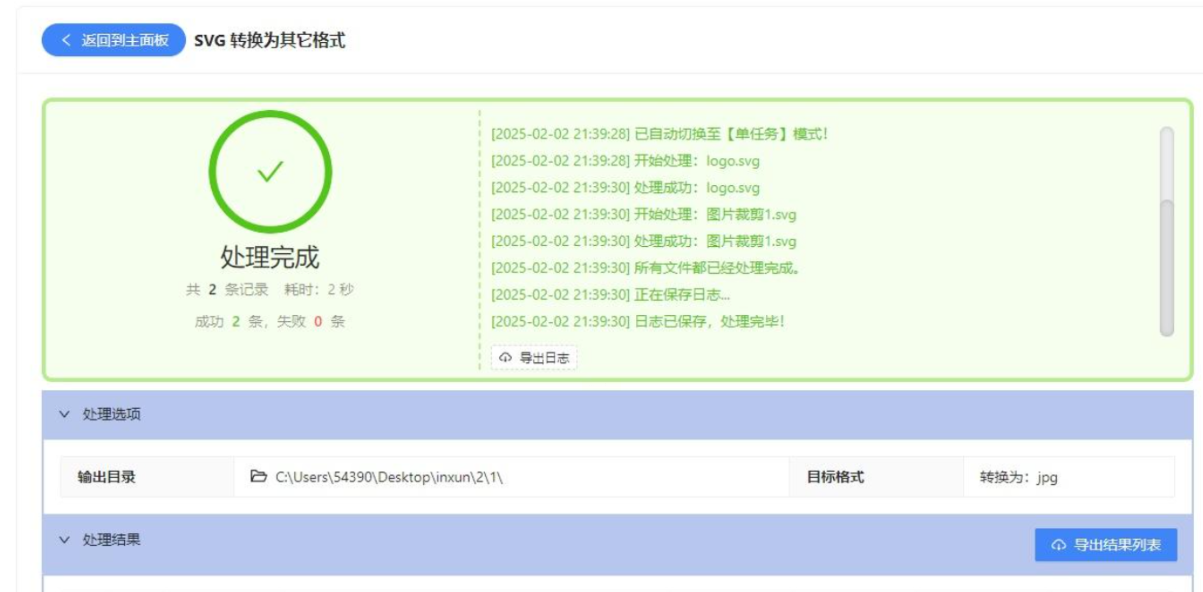Viewport: 1203px width, 592px height.
Task: Click the 处理完成 status text
Action: coord(270,257)
